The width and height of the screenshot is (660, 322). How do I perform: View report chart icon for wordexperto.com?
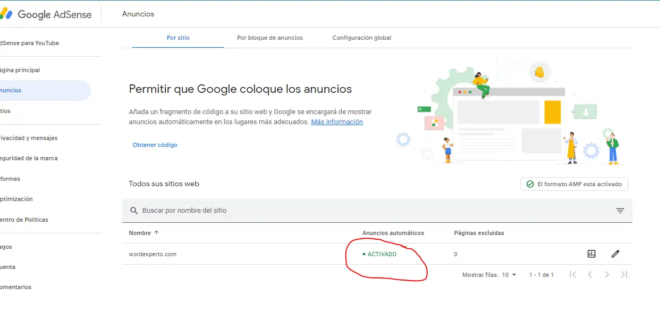tap(591, 254)
